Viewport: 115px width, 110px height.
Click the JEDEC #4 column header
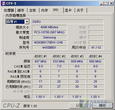click(95, 56)
